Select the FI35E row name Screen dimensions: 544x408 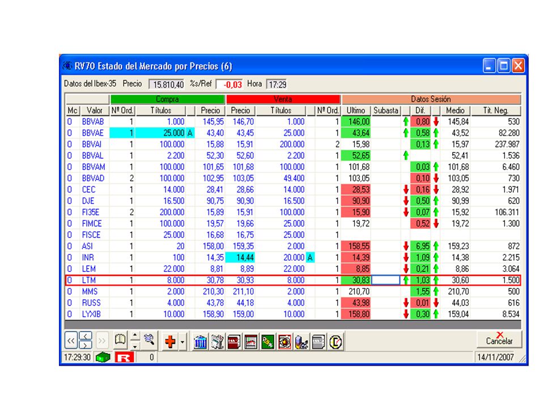[x=91, y=212]
